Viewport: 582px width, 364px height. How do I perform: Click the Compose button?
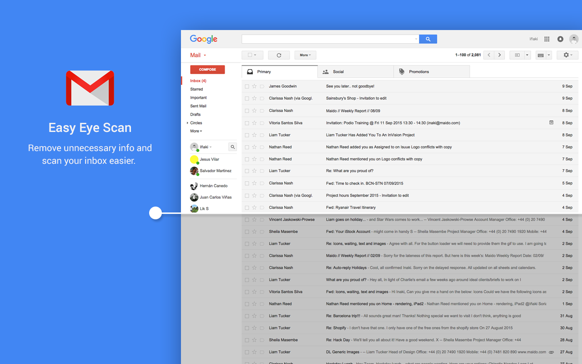coord(207,69)
